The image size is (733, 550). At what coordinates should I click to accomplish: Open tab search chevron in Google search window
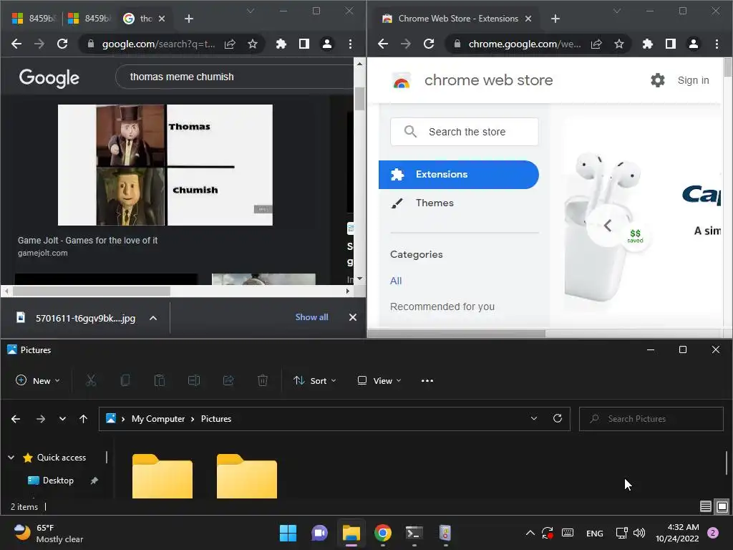coord(251,11)
